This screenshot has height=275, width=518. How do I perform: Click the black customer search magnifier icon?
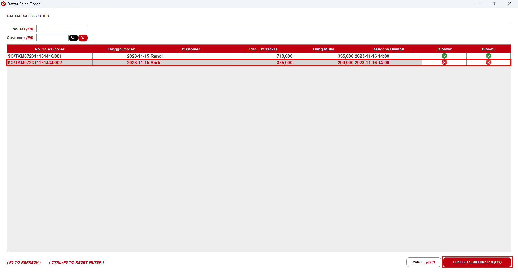(x=73, y=38)
